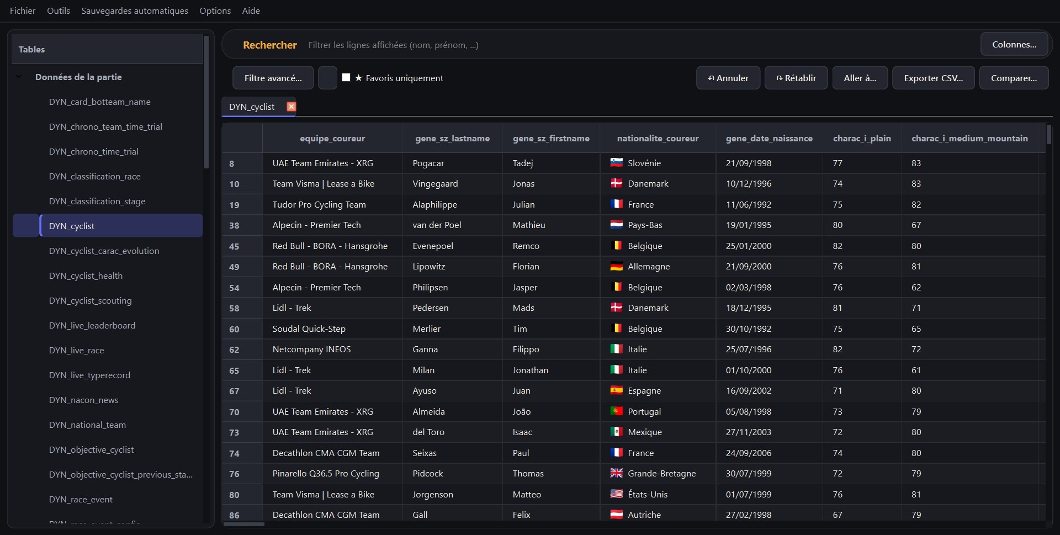This screenshot has height=535, width=1060.
Task: Sort by charac_i_plain column header
Action: coord(862,138)
